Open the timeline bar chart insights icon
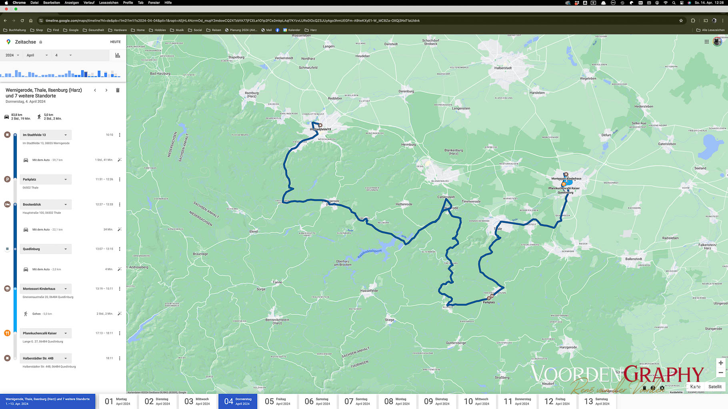The image size is (728, 409). [118, 55]
